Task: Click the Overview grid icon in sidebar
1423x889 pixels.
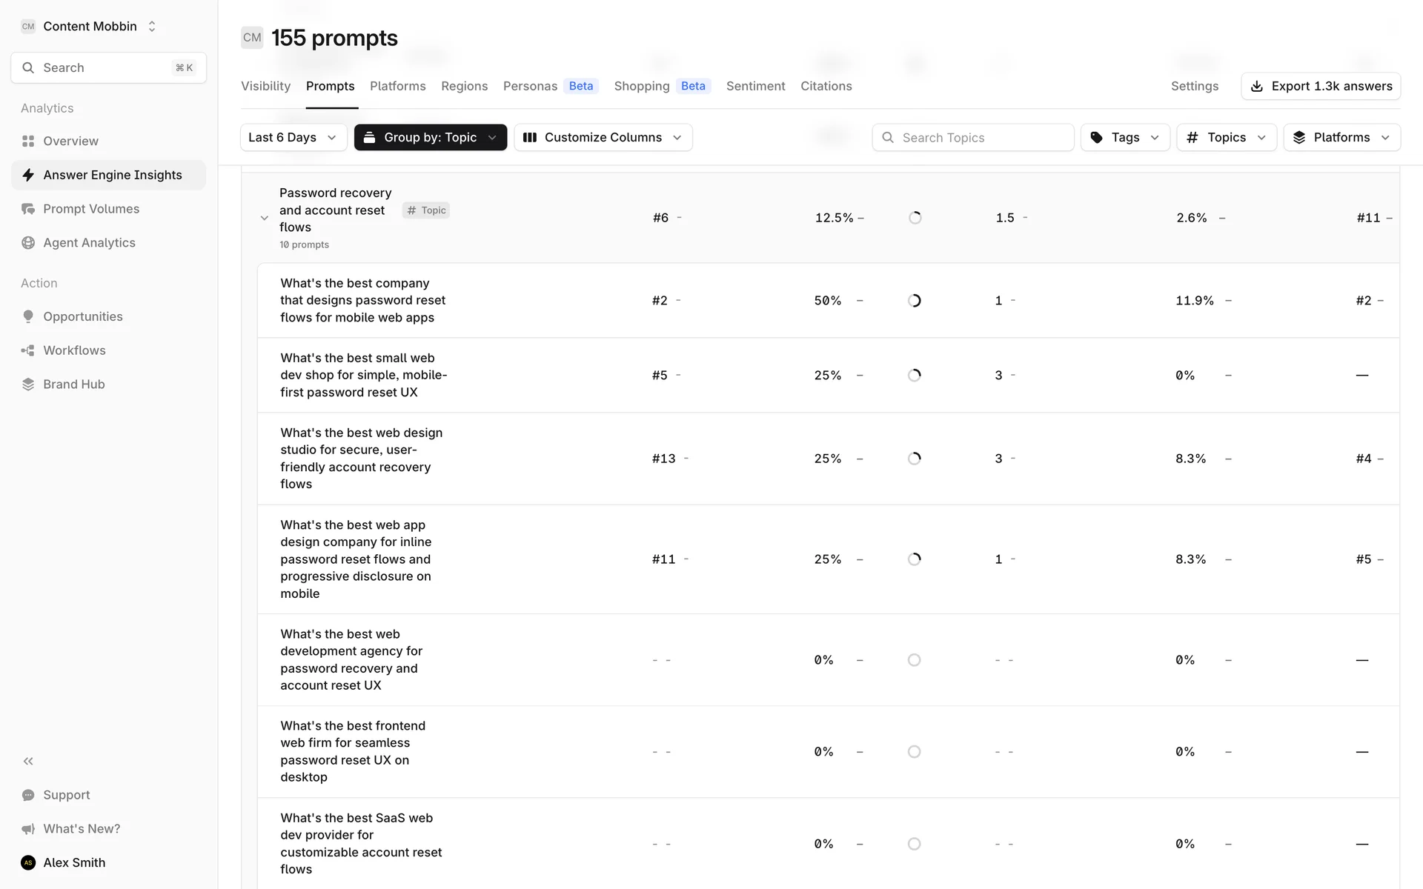Action: (x=28, y=141)
